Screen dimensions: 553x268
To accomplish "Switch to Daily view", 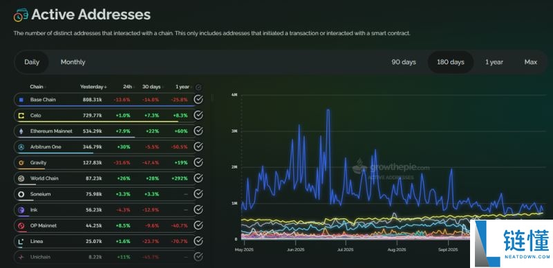I will click(x=32, y=62).
